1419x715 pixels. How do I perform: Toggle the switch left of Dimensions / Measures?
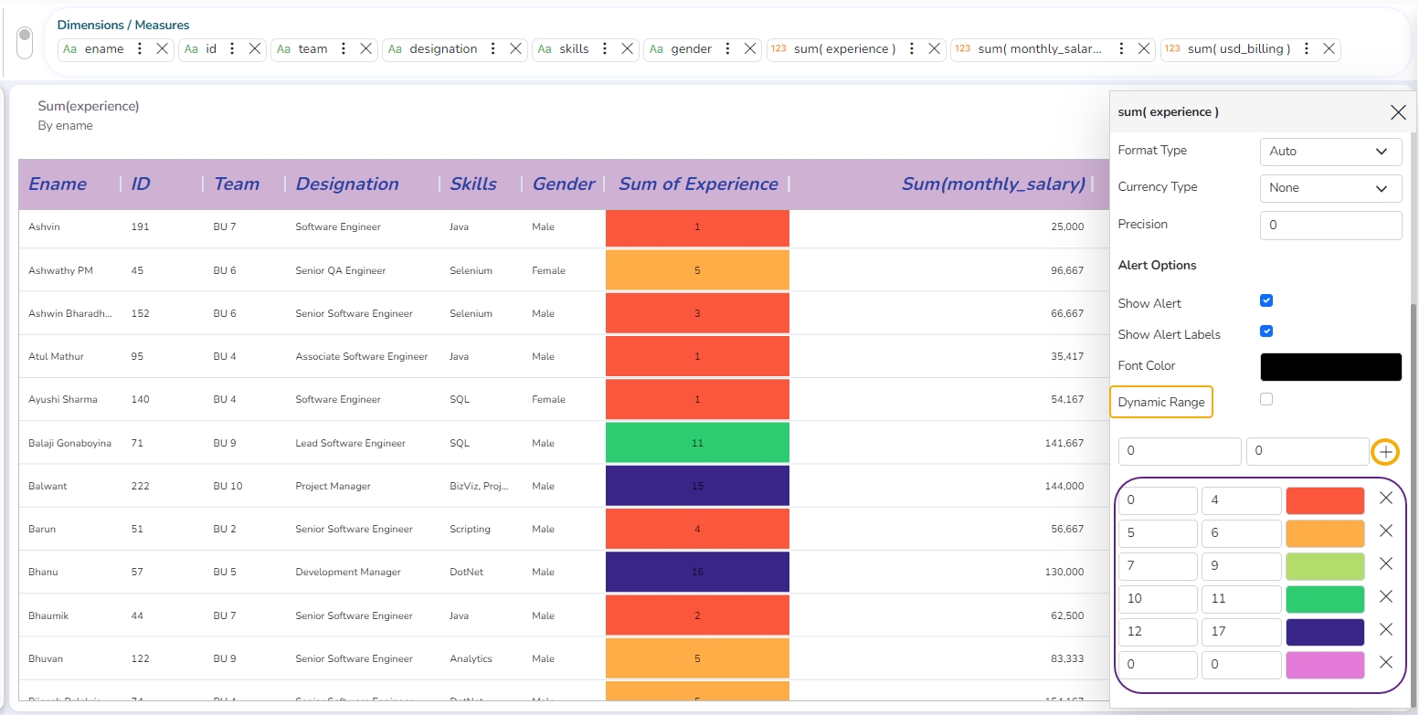(x=25, y=44)
